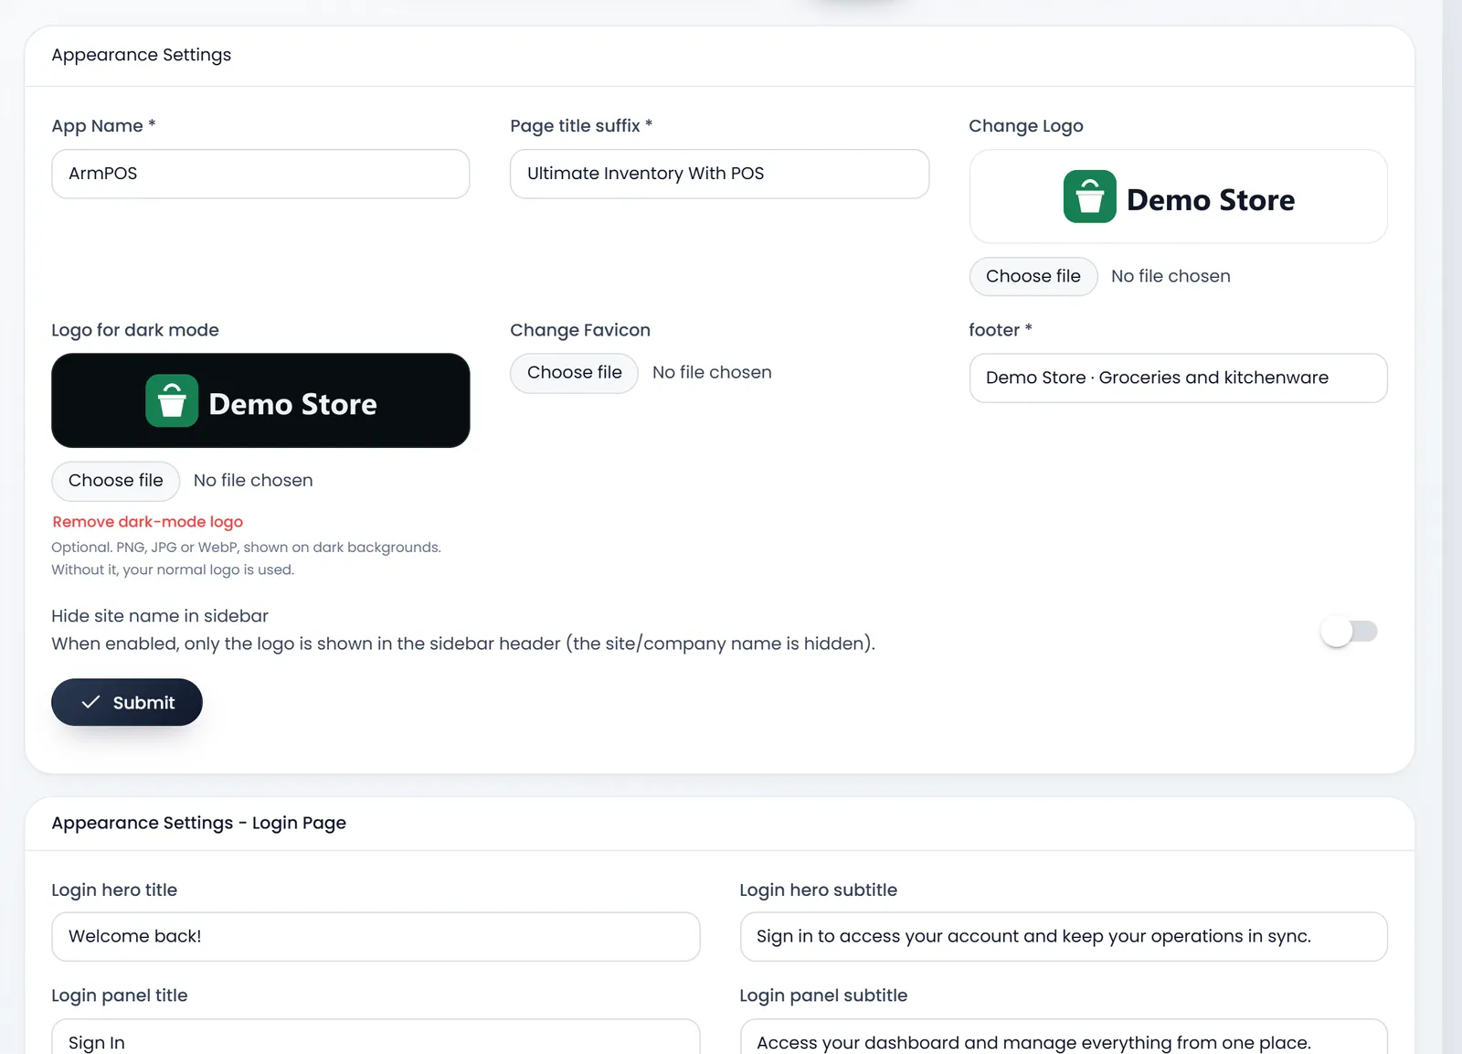
Task: Click the 'When enabled, only the logo' description text
Action: (x=463, y=644)
